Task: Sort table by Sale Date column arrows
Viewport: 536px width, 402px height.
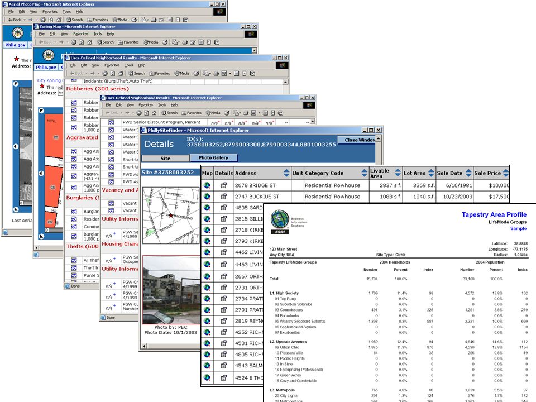Action: pos(468,173)
